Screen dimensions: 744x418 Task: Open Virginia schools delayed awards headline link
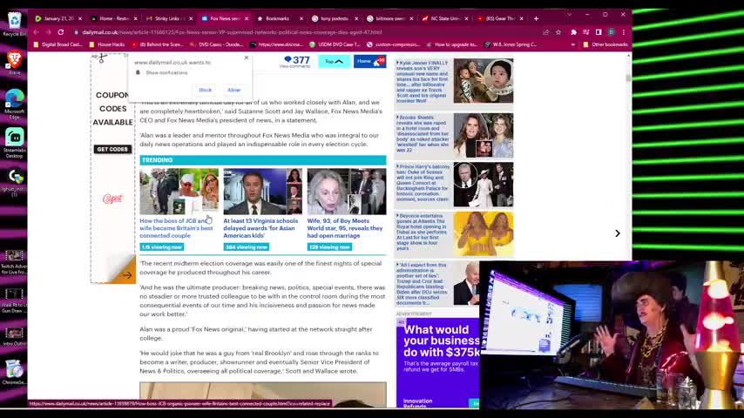tap(260, 228)
